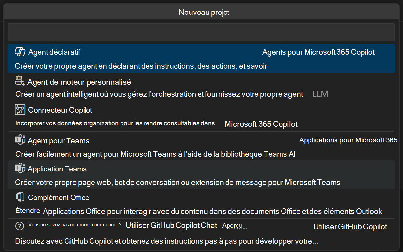
Task: Click the Applications pour Microsoft 365 section header
Action: pyautogui.click(x=348, y=139)
